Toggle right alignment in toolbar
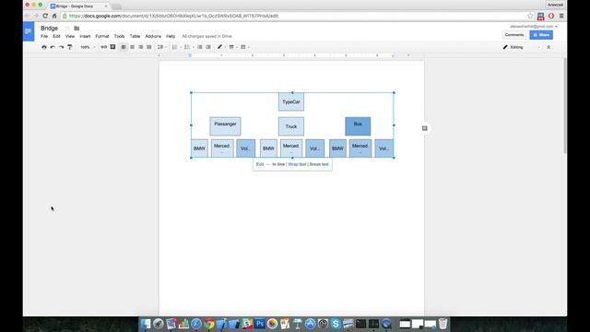Viewport: 590px width, 332px height. [141, 47]
